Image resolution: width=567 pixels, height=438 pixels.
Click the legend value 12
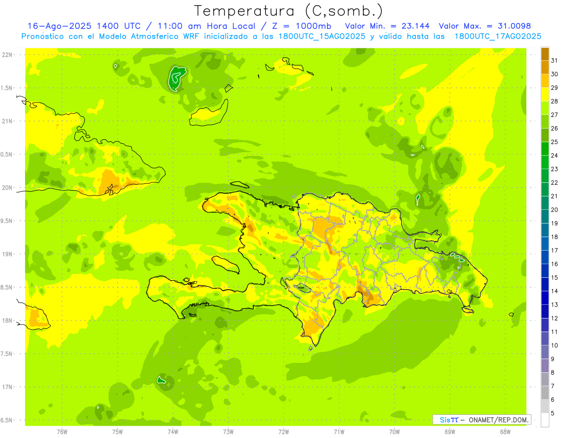555,318
